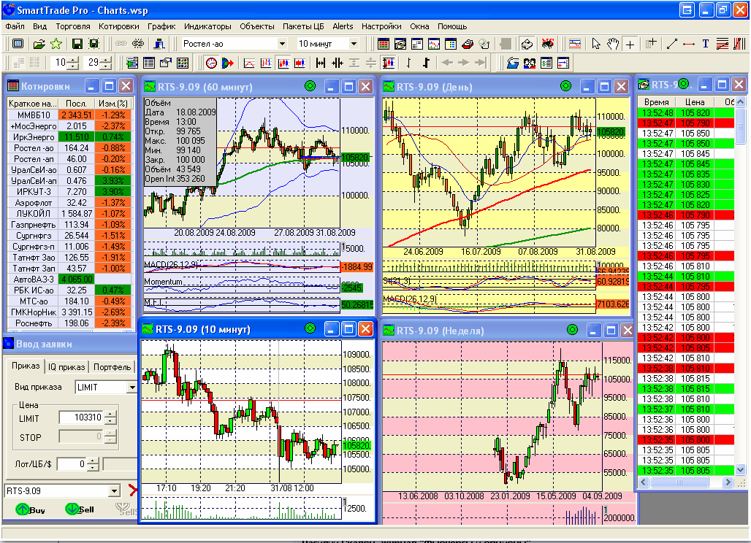Open the Настройки menu
The image size is (751, 543).
coord(381,26)
